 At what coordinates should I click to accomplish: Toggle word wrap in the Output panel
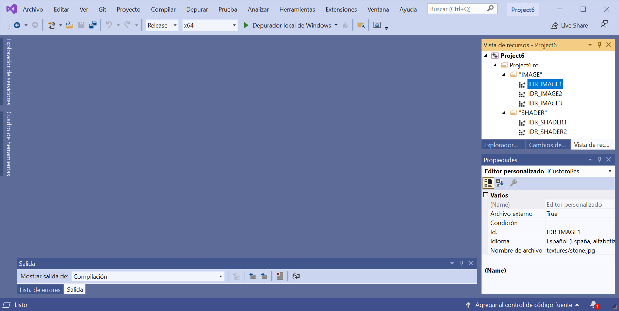[296, 276]
